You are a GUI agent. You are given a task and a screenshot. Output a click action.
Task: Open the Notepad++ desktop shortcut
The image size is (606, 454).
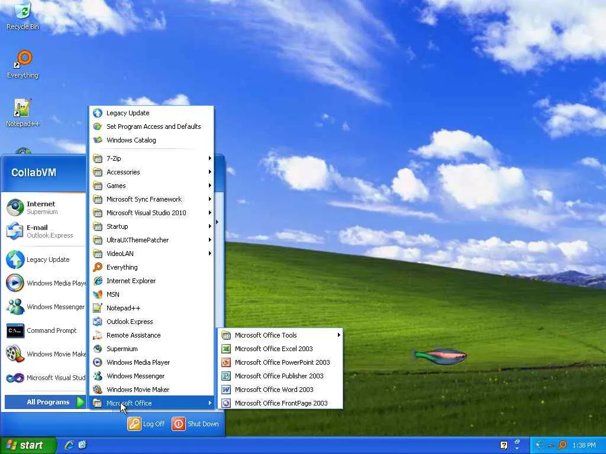(23, 113)
